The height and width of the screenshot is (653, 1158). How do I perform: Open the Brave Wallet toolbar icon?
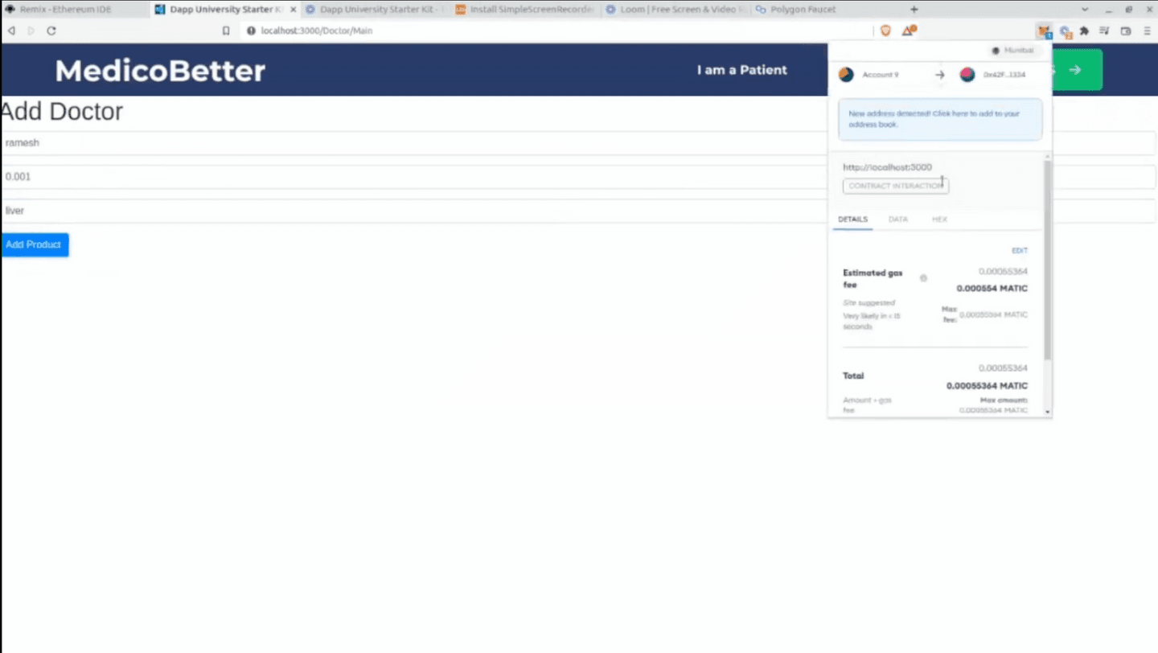(x=1125, y=31)
